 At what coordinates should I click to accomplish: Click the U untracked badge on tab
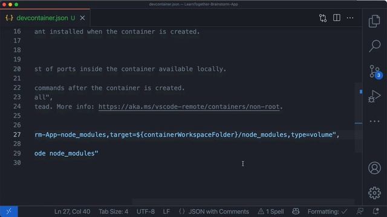tap(73, 18)
